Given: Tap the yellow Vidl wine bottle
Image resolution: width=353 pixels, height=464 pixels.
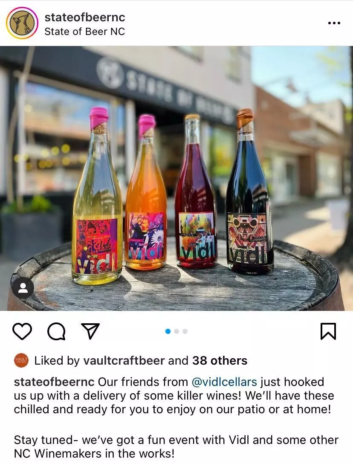Looking at the screenshot, I should (97, 196).
